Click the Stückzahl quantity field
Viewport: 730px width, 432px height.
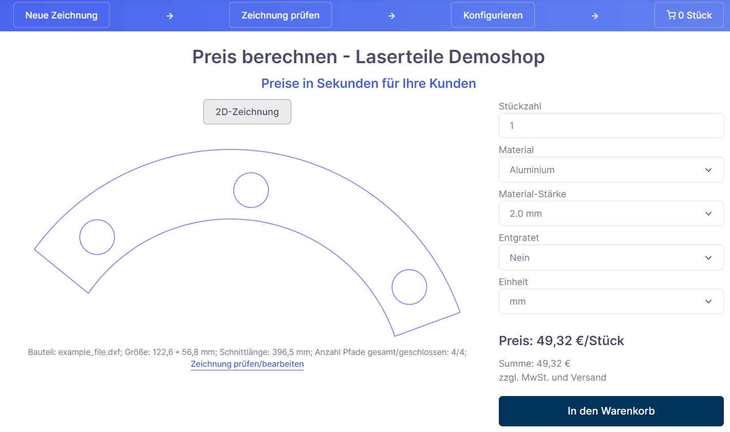click(611, 126)
